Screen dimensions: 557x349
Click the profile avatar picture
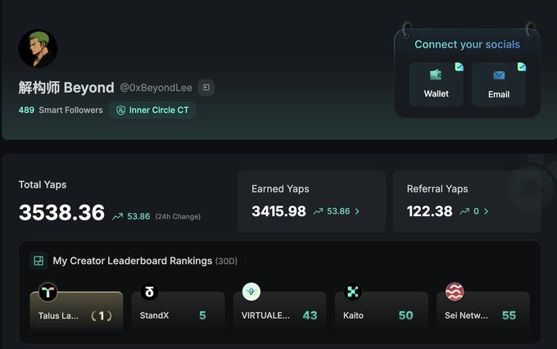(38, 48)
